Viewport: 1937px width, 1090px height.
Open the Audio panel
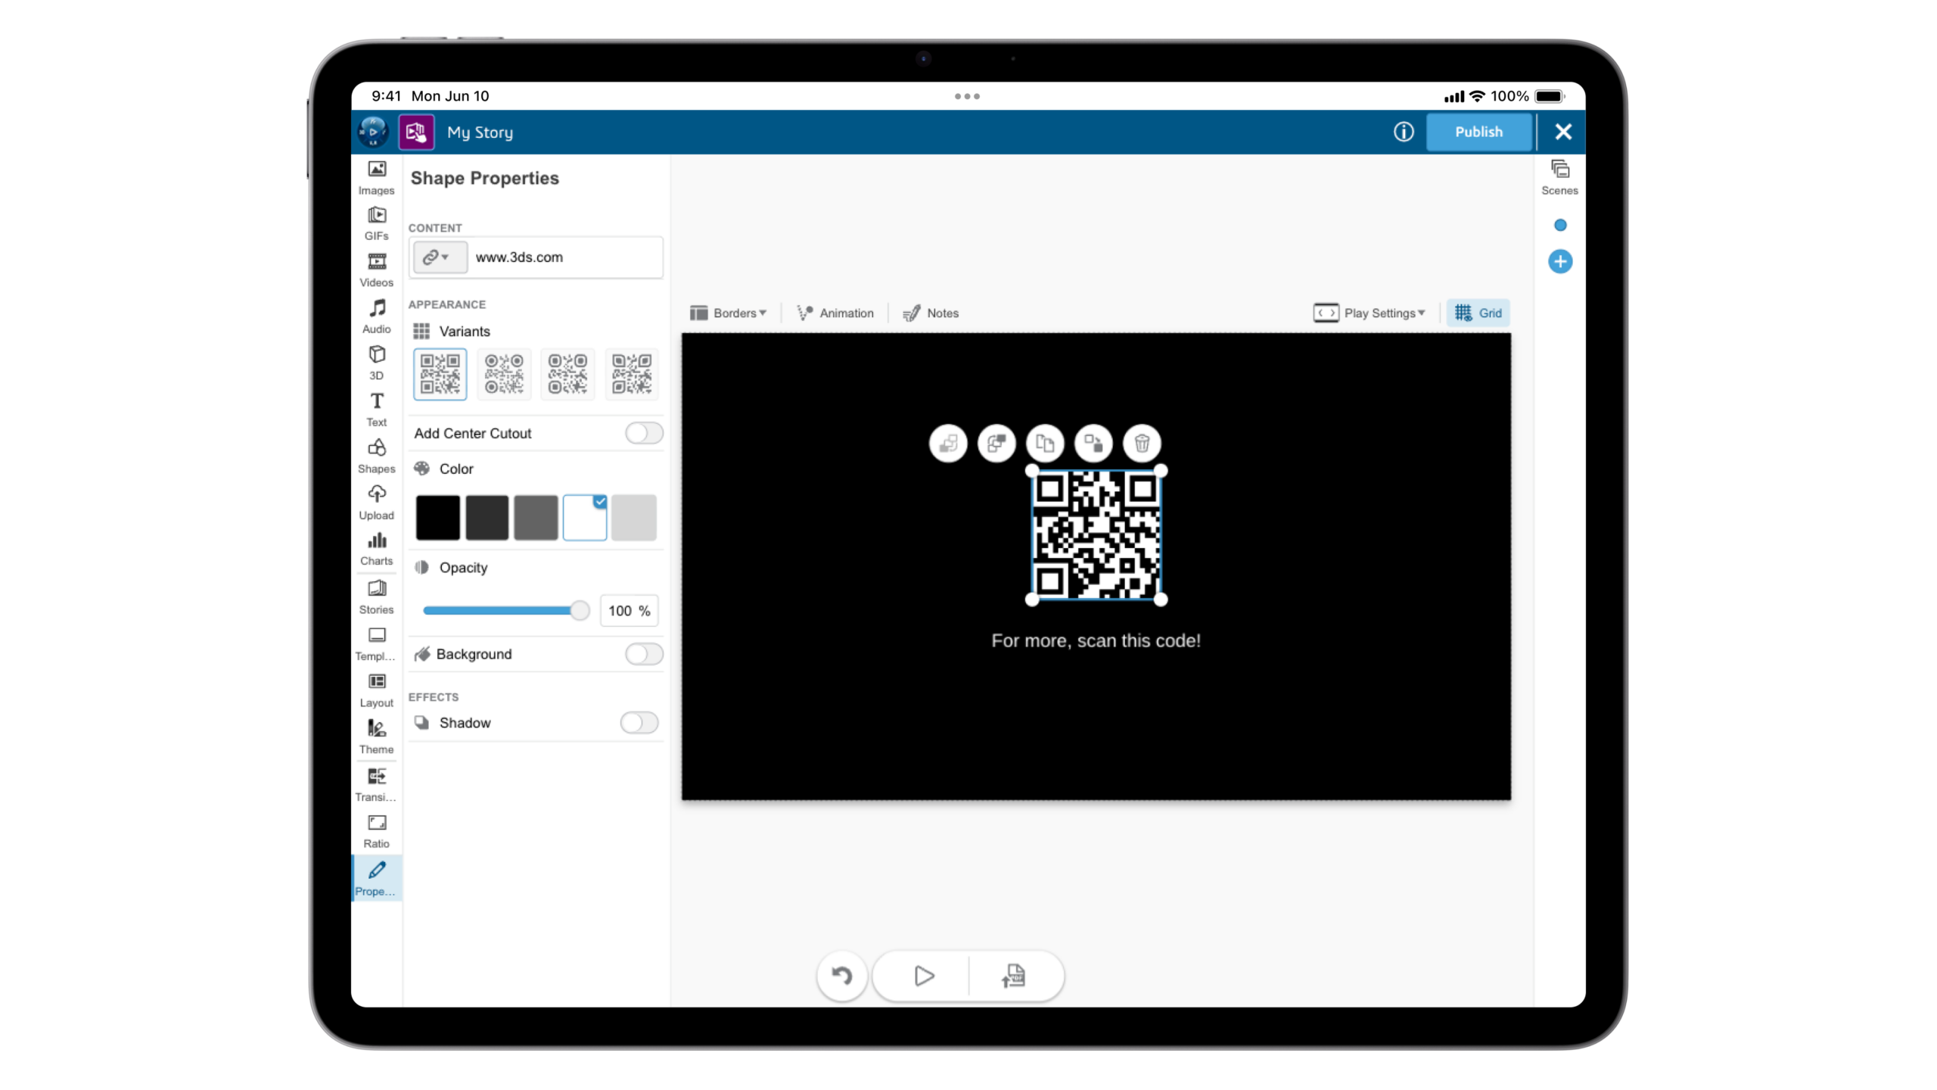376,316
